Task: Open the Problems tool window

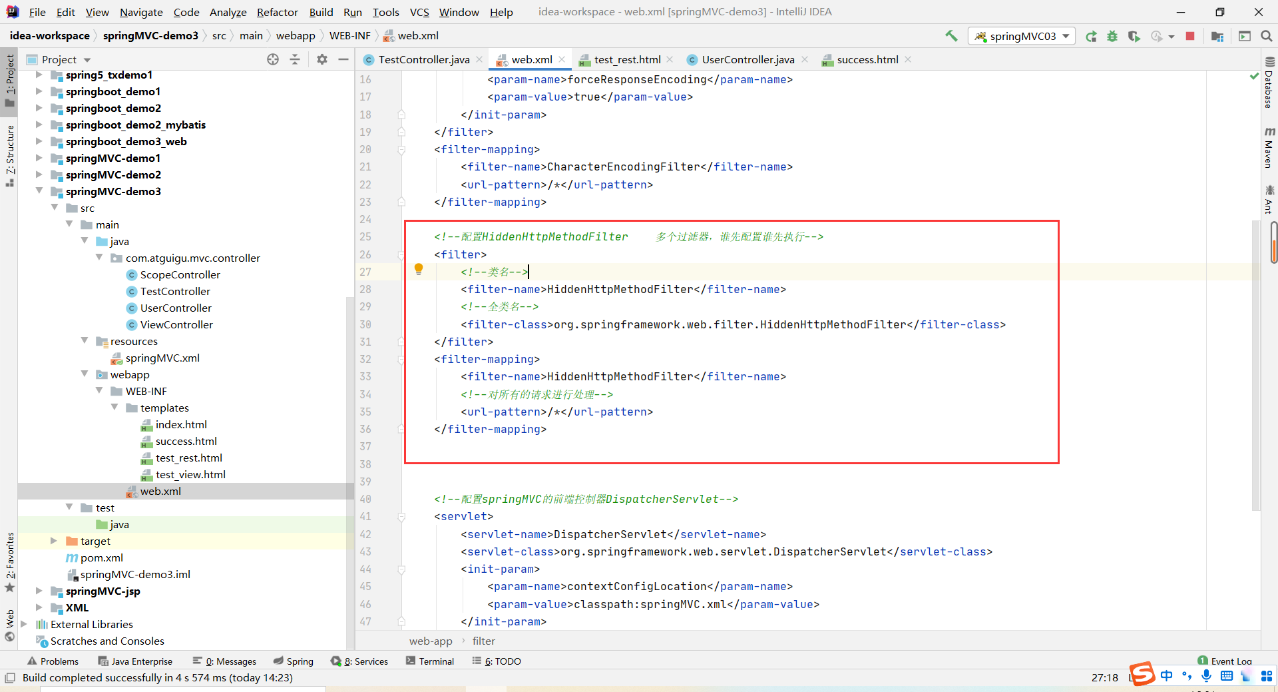Action: click(53, 661)
